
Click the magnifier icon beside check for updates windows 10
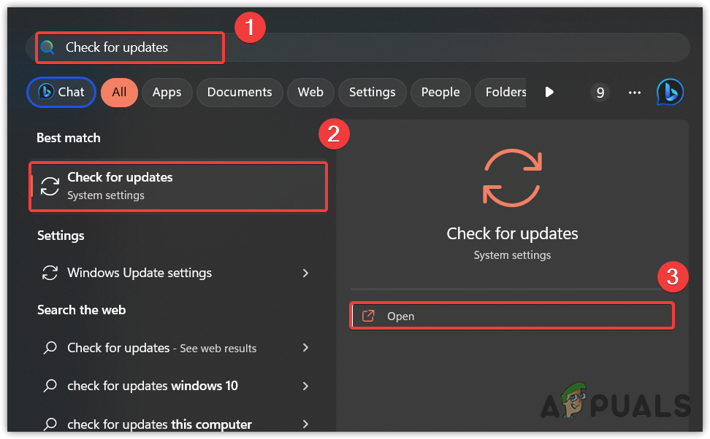50,386
